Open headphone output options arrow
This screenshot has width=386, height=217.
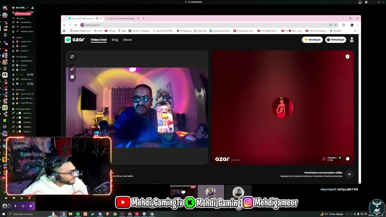point(27,206)
